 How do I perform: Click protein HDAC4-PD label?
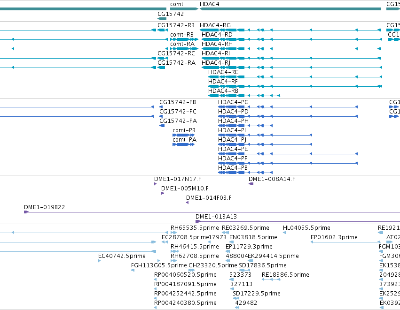tap(233, 112)
